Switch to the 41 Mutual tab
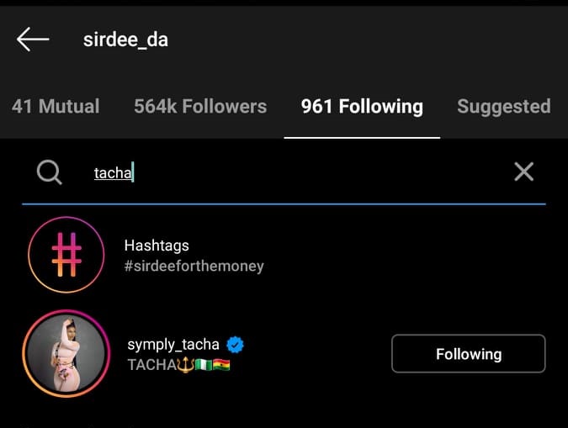 click(x=56, y=107)
